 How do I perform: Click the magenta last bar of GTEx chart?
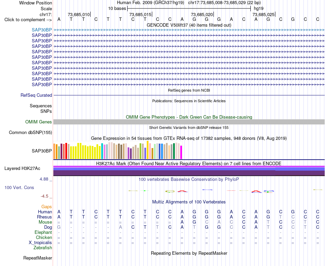pos(181,152)
